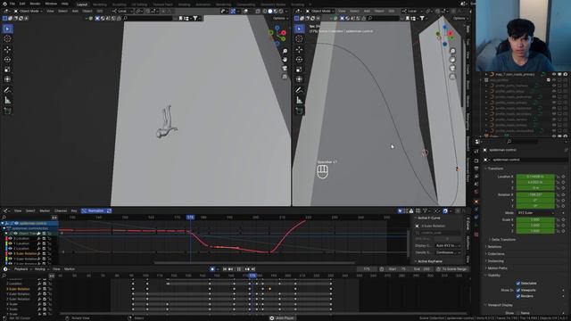Open the Window menu
Image resolution: width=571 pixels, height=321 pixels.
tap(51, 4)
